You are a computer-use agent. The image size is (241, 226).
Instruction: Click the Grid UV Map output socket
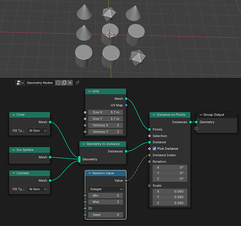[126, 105]
